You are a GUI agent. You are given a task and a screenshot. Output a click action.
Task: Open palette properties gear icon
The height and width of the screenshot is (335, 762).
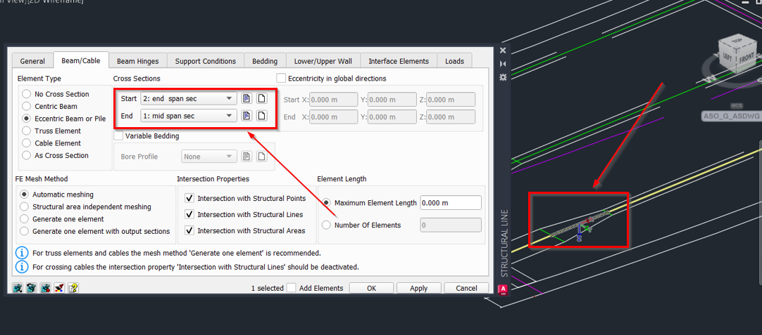pyautogui.click(x=503, y=76)
